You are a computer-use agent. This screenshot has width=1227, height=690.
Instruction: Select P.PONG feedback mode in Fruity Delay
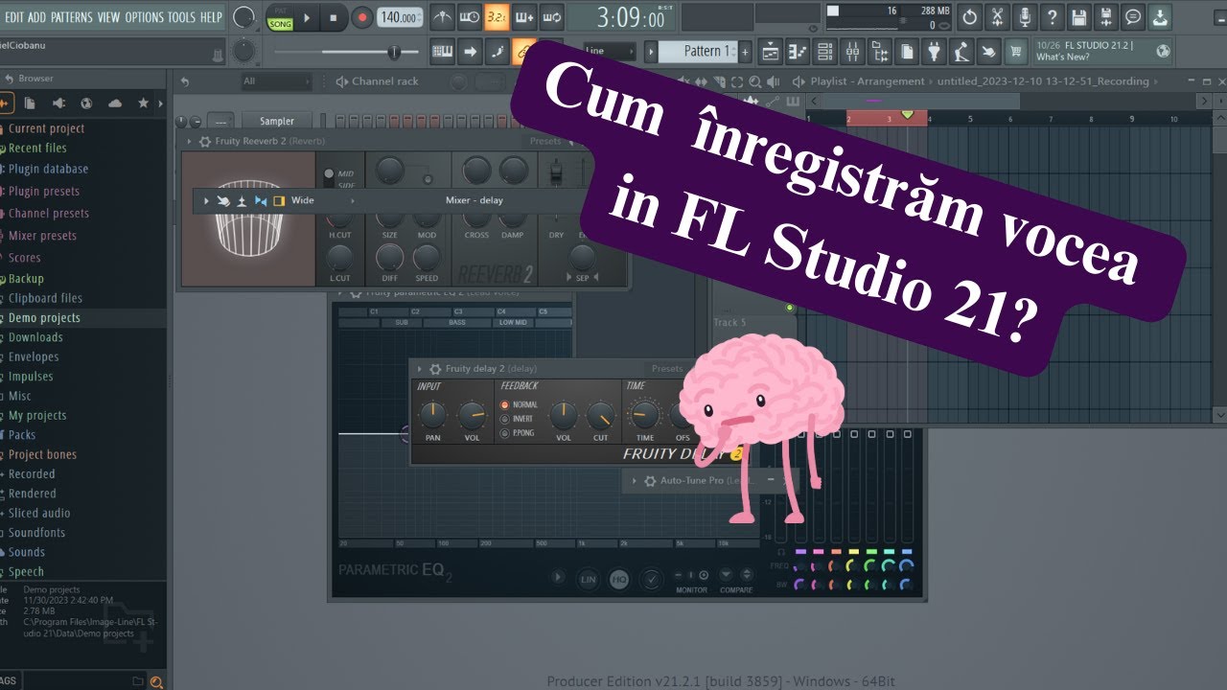pos(505,433)
